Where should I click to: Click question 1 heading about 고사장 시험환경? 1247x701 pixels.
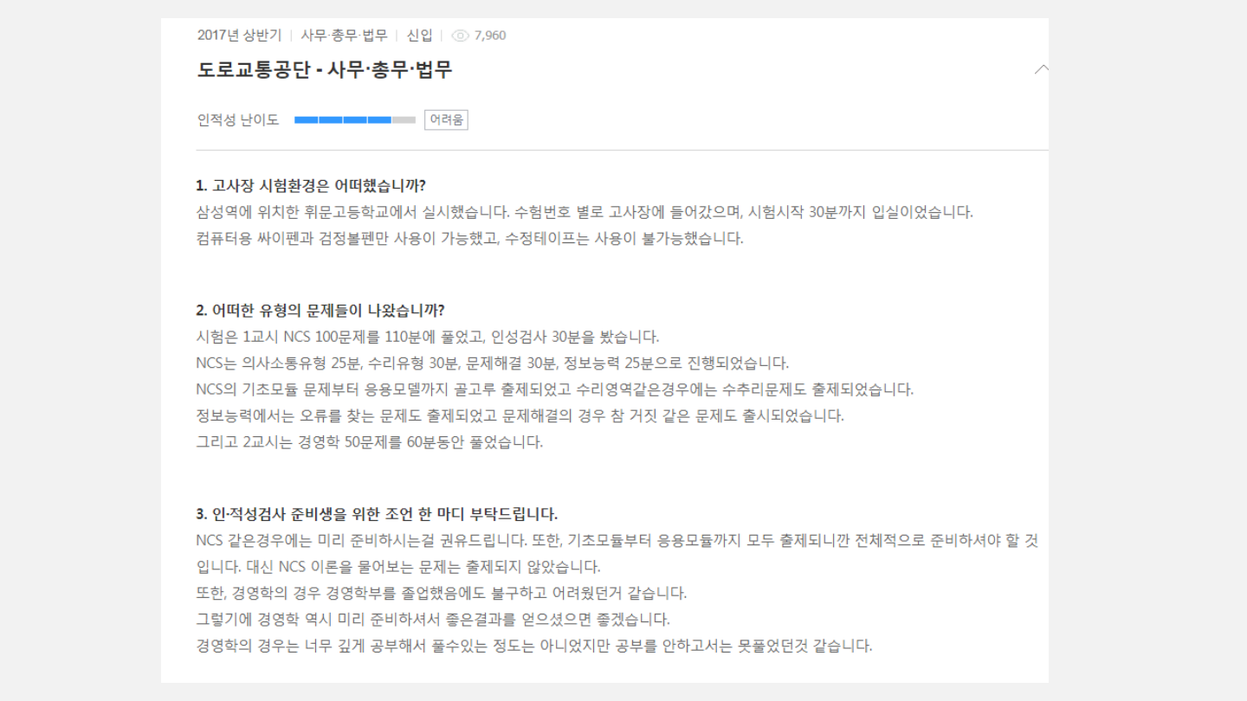[311, 186]
